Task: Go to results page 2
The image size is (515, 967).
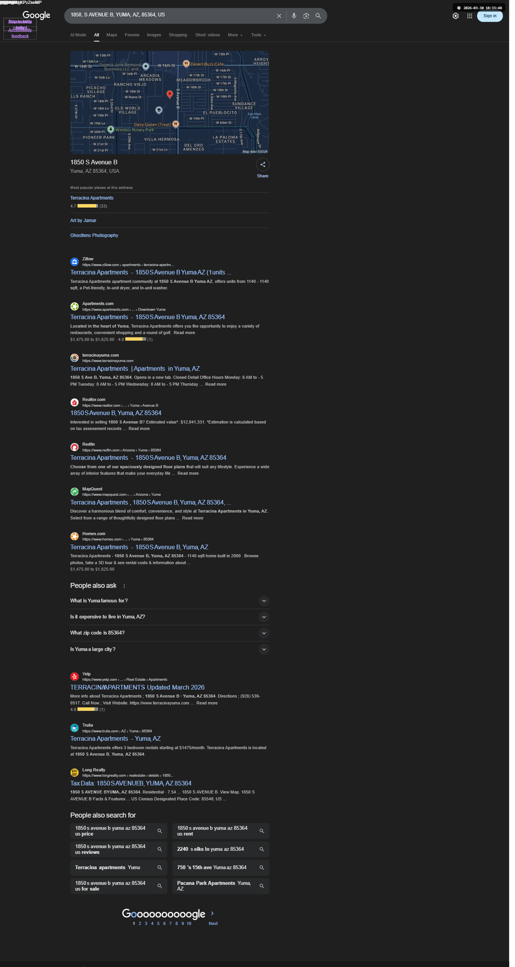Action: [x=140, y=924]
